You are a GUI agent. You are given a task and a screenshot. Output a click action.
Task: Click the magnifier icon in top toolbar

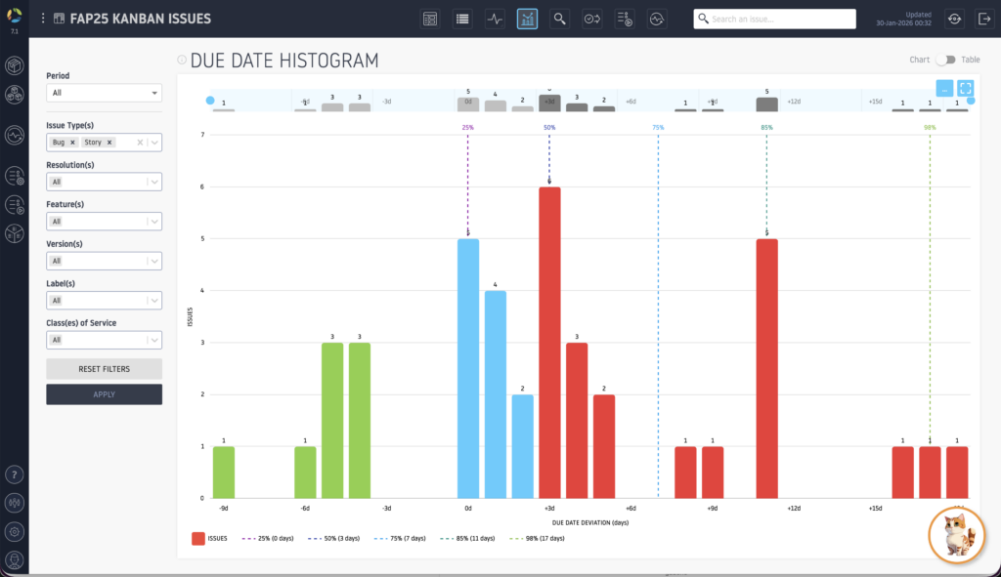pyautogui.click(x=559, y=19)
